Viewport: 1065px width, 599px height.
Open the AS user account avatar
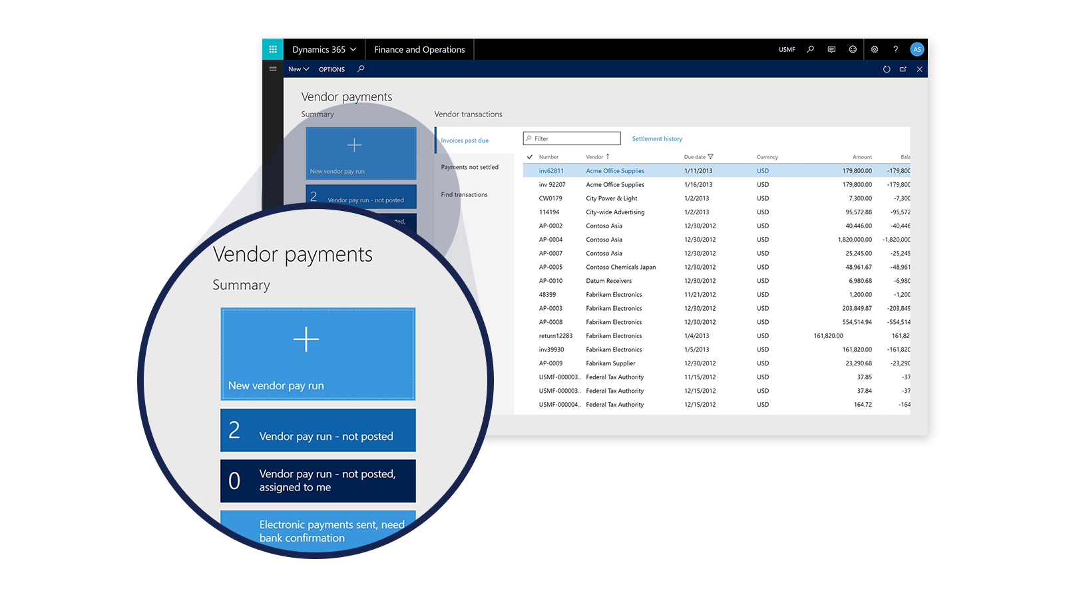(917, 49)
